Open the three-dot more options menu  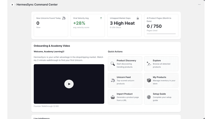pos(199,4)
